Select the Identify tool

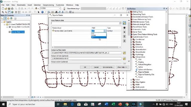(42, 12)
